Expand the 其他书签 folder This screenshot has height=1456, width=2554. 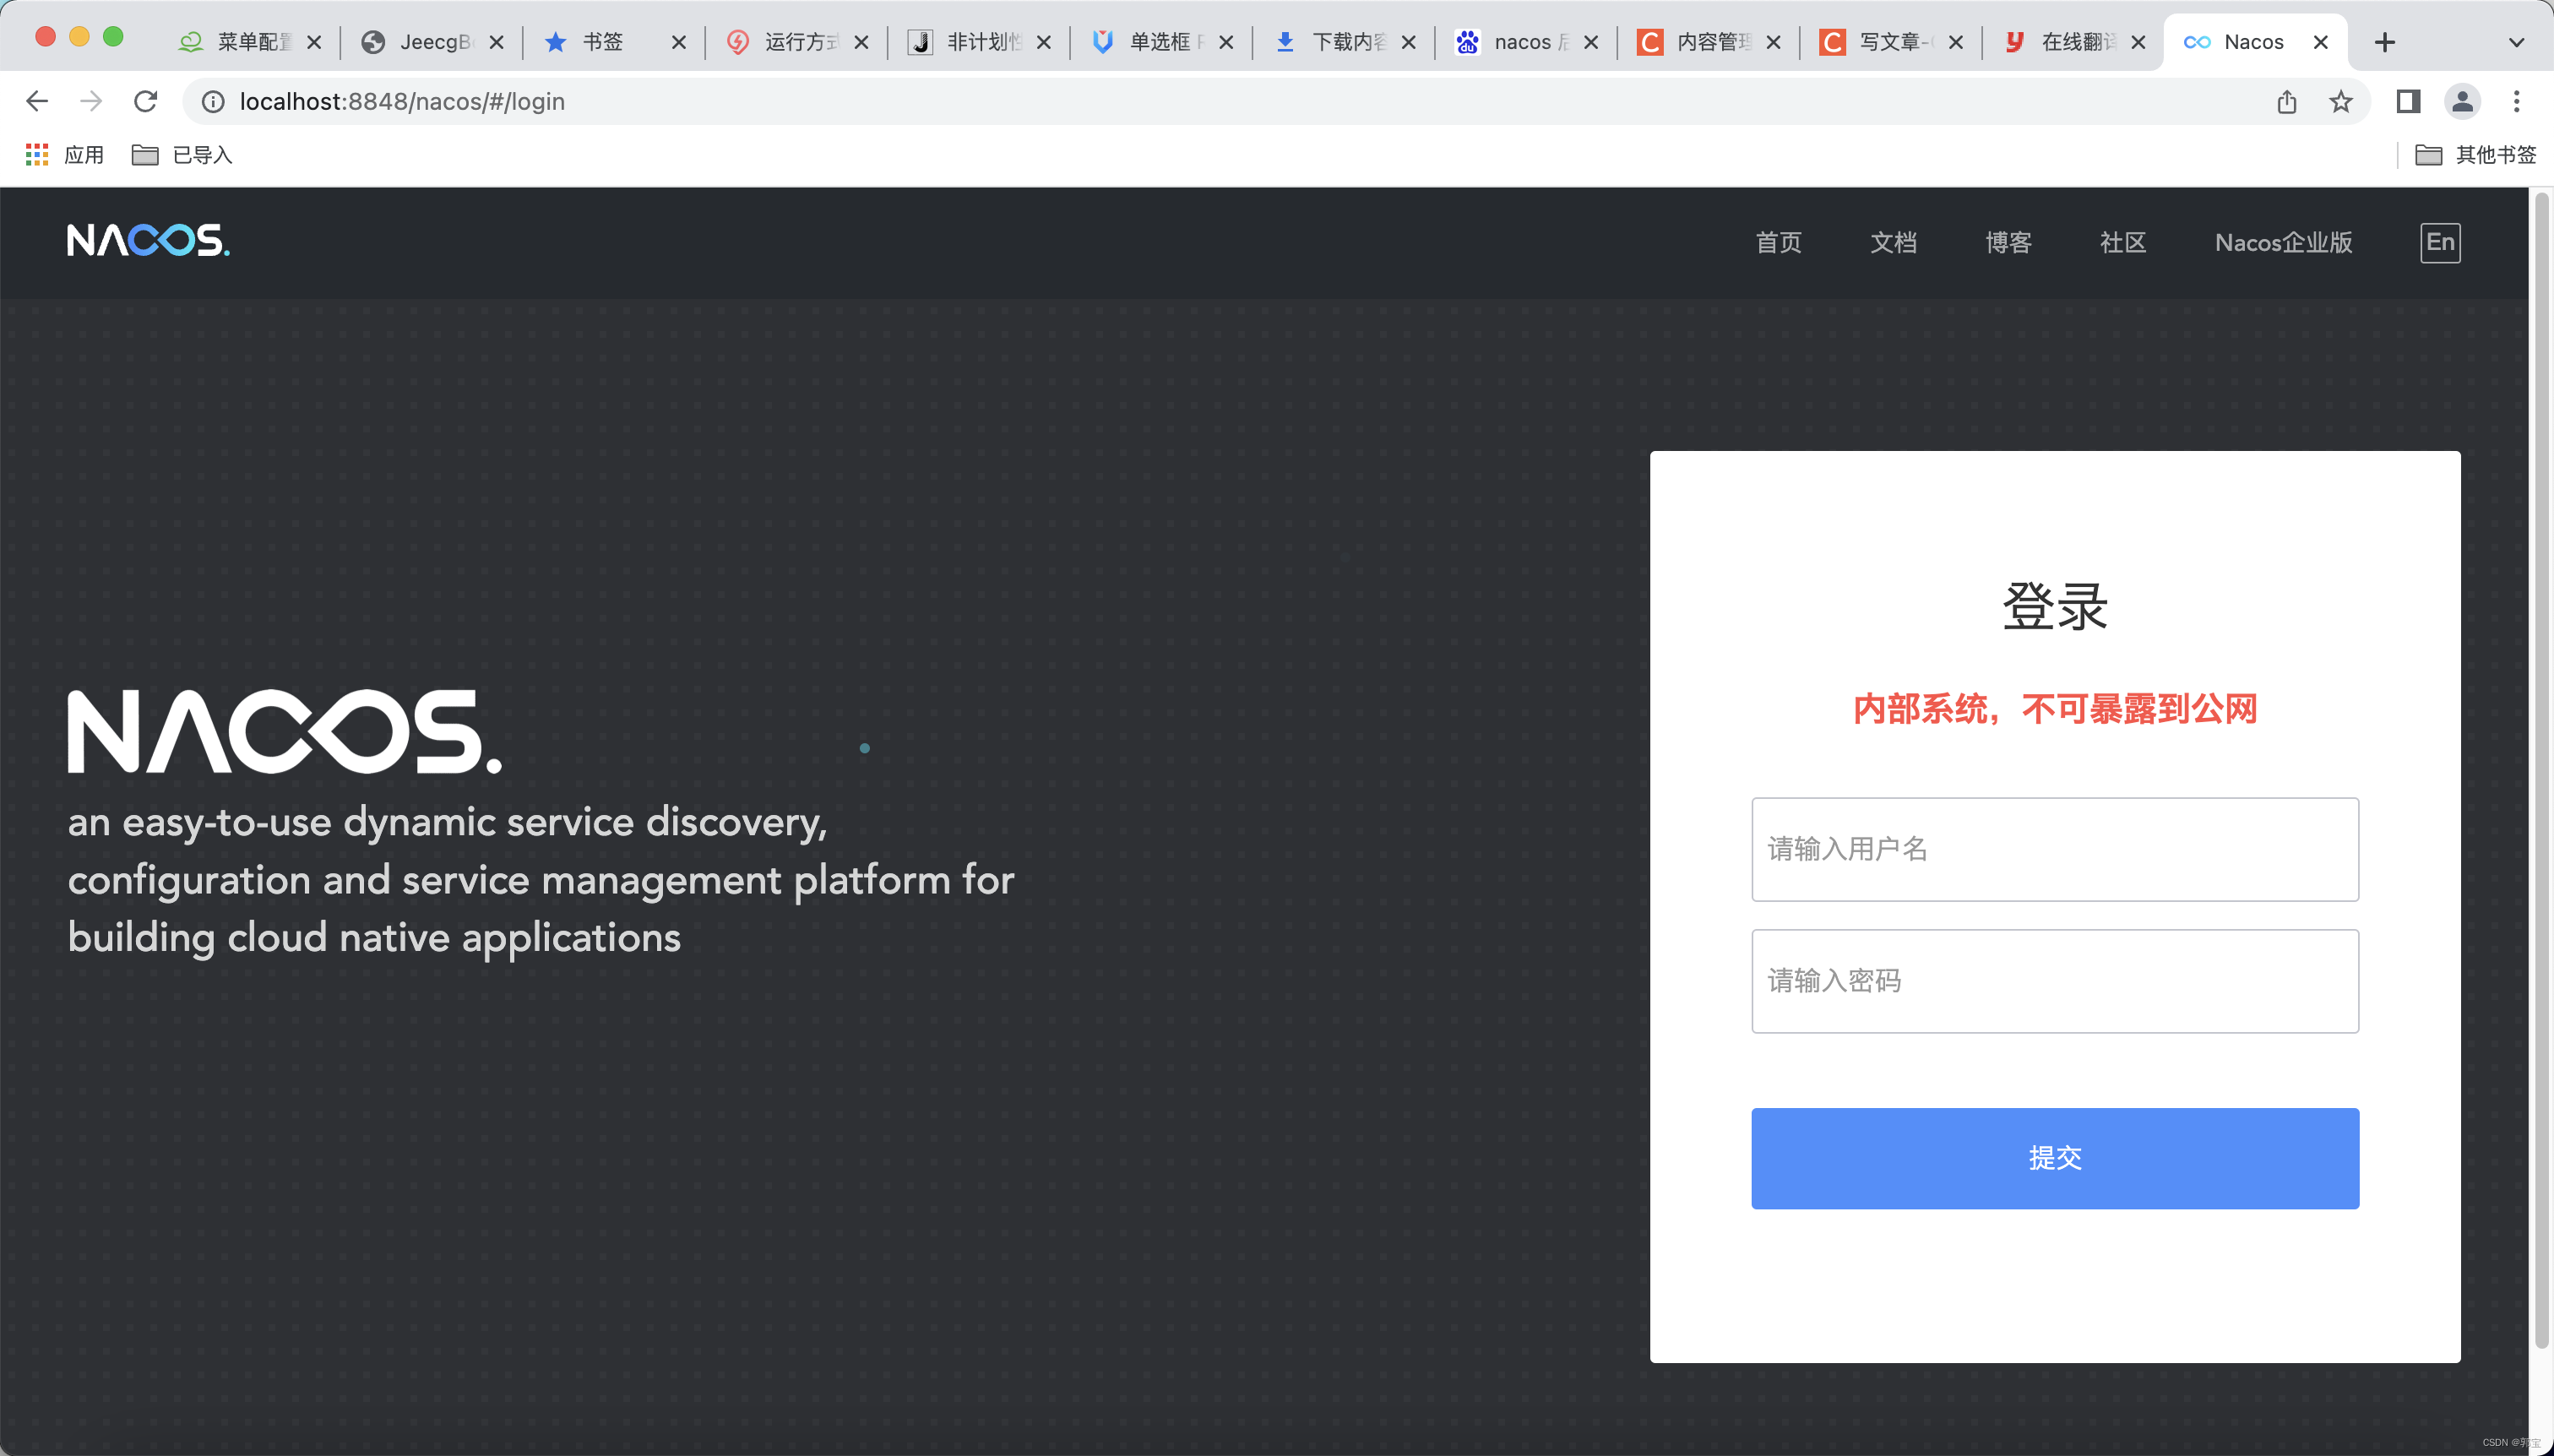pyautogui.click(x=2477, y=154)
